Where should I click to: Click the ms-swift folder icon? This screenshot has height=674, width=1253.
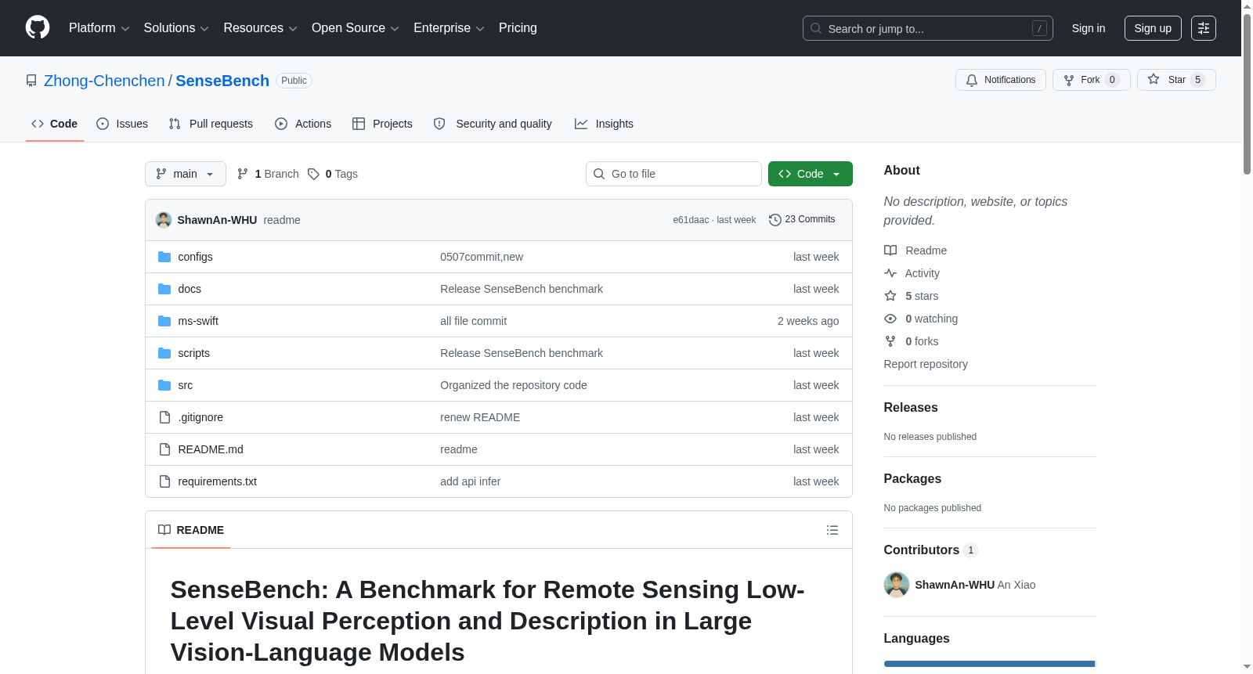[x=164, y=321]
